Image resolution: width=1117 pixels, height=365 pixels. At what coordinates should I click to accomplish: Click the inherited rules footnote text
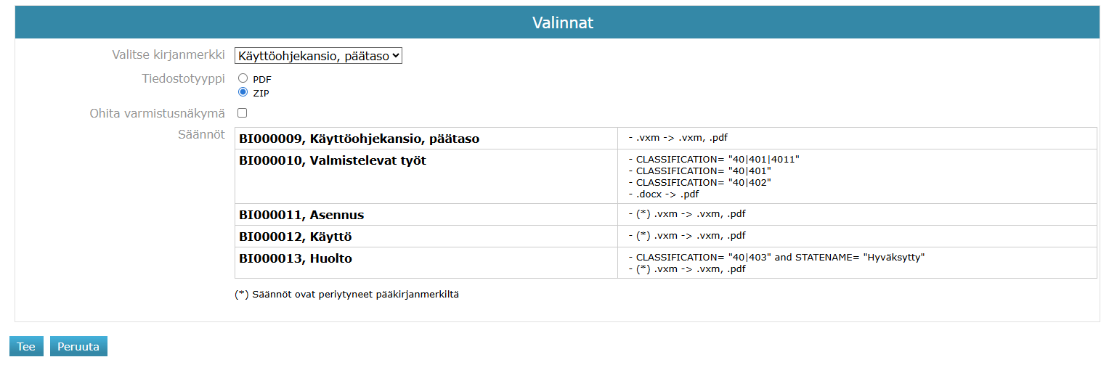(x=346, y=295)
